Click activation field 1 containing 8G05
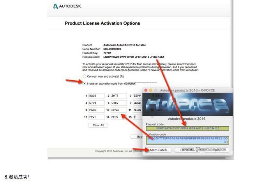Screen dimensions: 256x182 click(97, 95)
